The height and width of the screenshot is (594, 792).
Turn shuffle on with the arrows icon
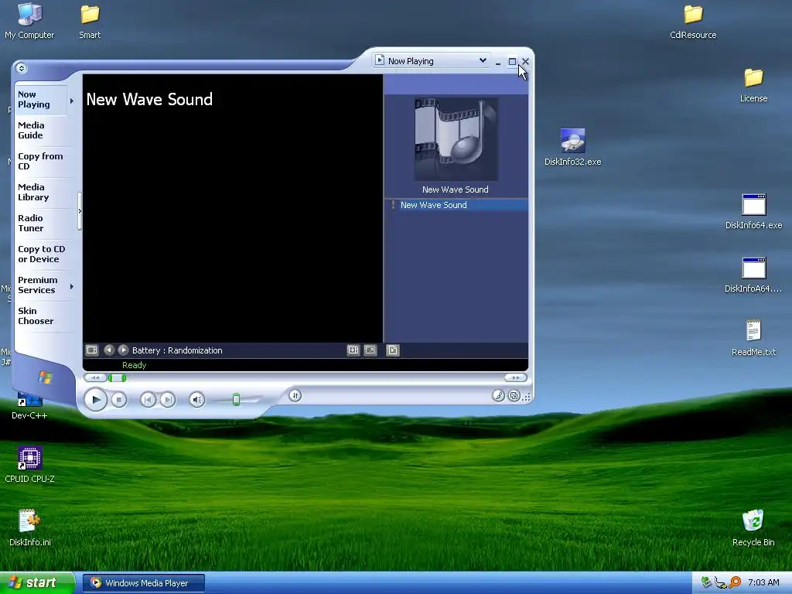[295, 395]
